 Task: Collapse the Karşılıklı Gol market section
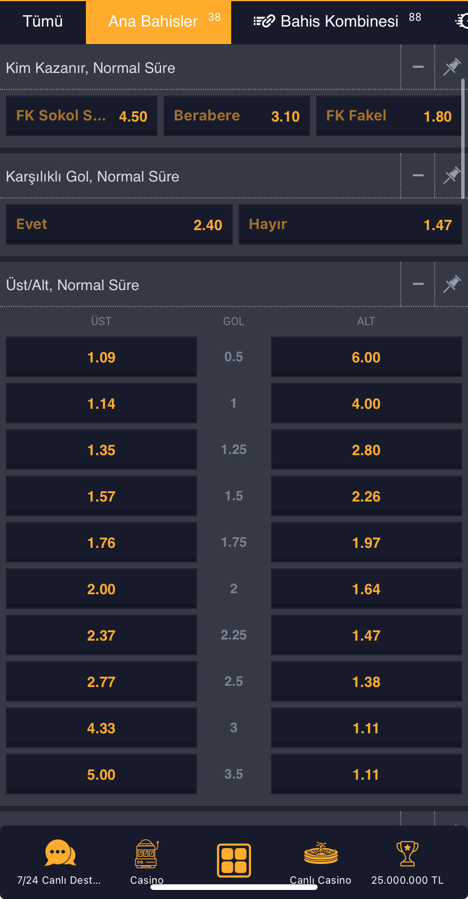[418, 175]
